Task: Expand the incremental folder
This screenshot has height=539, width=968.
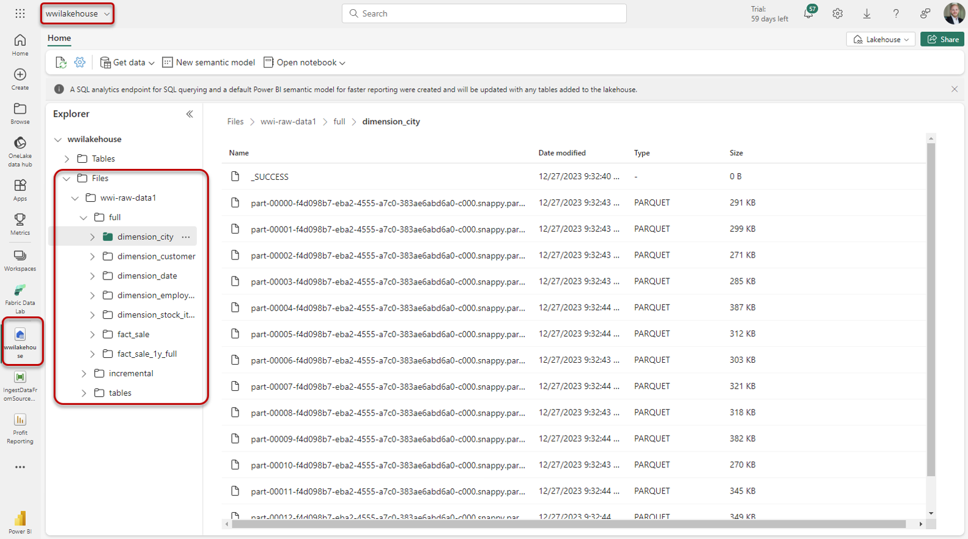Action: [x=84, y=374]
